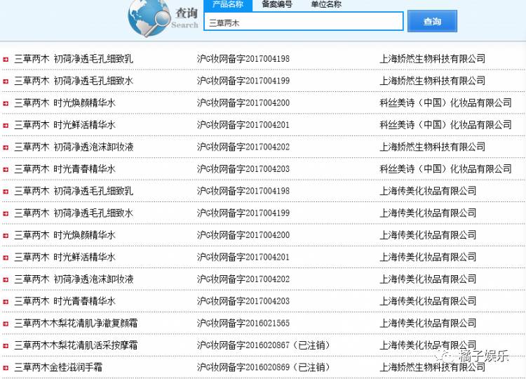Open 时光焕颜精华水 product from 科丝美诗

(x=65, y=103)
